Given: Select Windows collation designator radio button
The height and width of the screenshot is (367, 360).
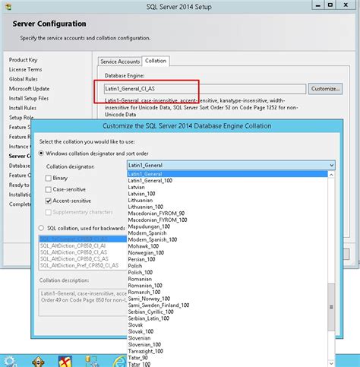Looking at the screenshot, I should coord(41,153).
